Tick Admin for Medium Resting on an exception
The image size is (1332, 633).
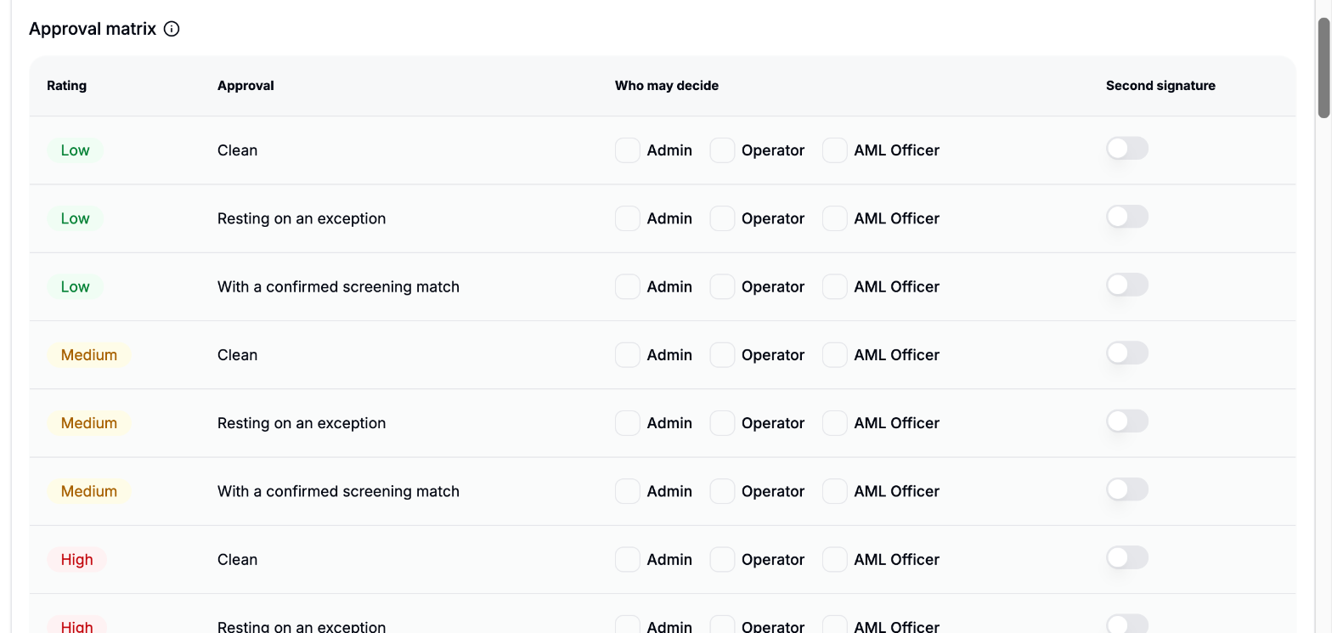pos(628,422)
